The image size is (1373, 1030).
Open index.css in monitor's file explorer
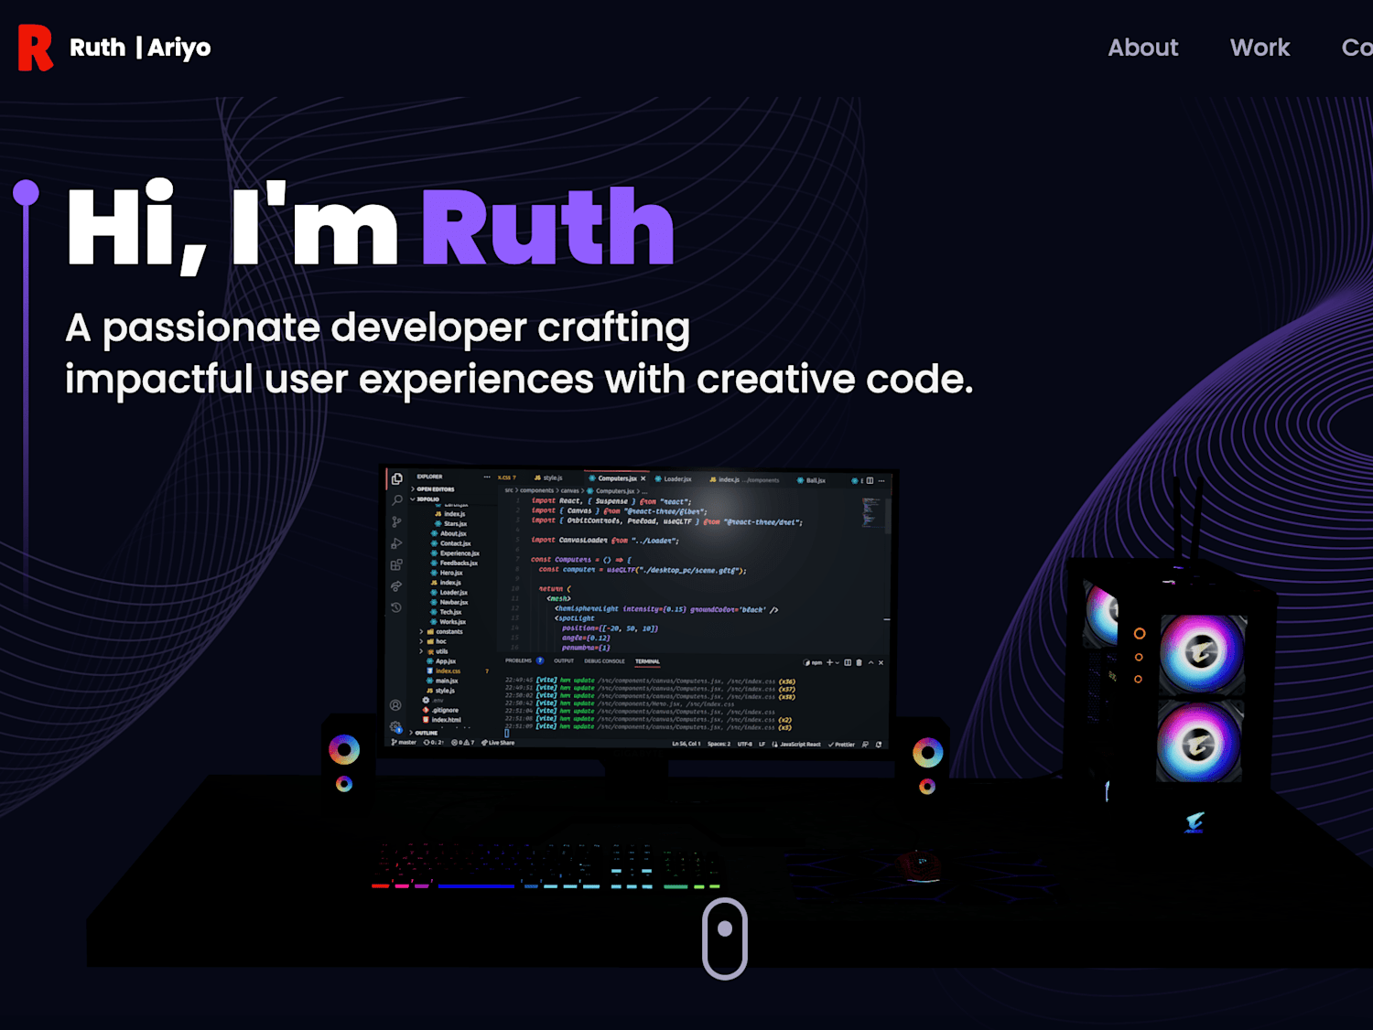[x=444, y=671]
